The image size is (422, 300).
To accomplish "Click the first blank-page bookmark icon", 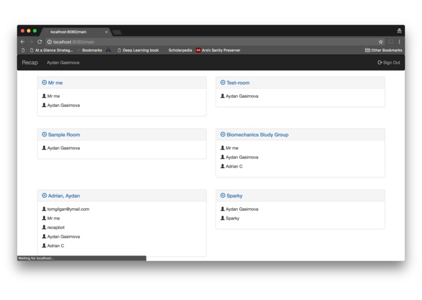I will [x=23, y=50].
